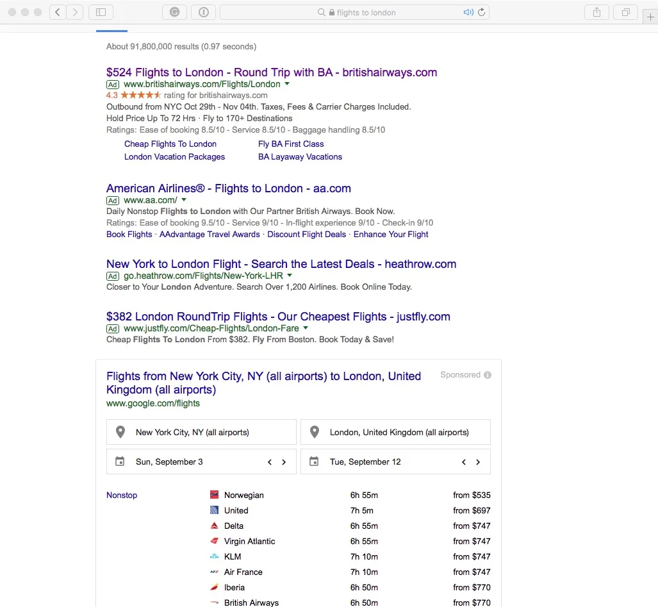The height and width of the screenshot is (607, 658).
Task: Mute tab audio via speaker icon
Action: pyautogui.click(x=468, y=12)
